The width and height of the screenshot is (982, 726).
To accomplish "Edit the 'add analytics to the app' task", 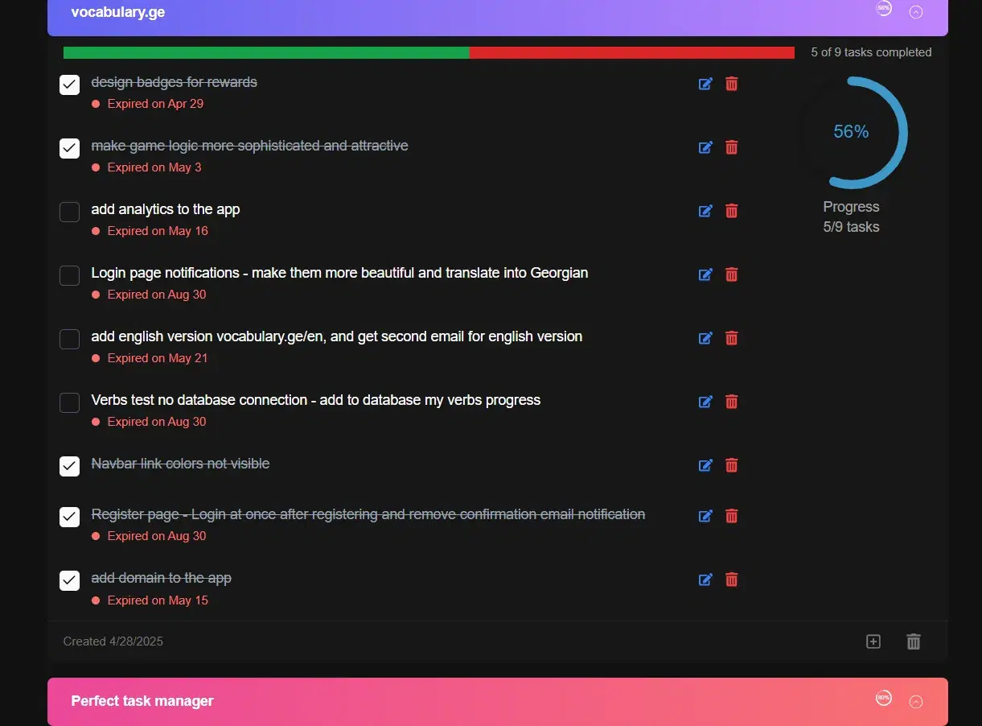I will [705, 211].
